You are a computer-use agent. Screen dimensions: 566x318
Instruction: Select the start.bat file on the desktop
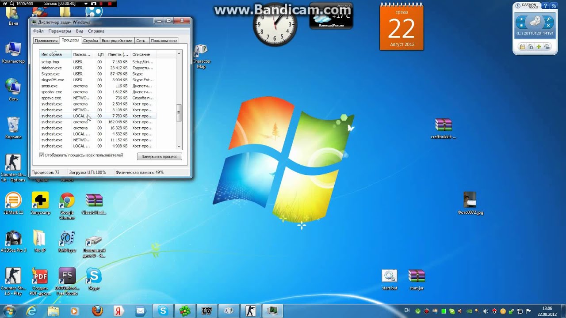[390, 280]
